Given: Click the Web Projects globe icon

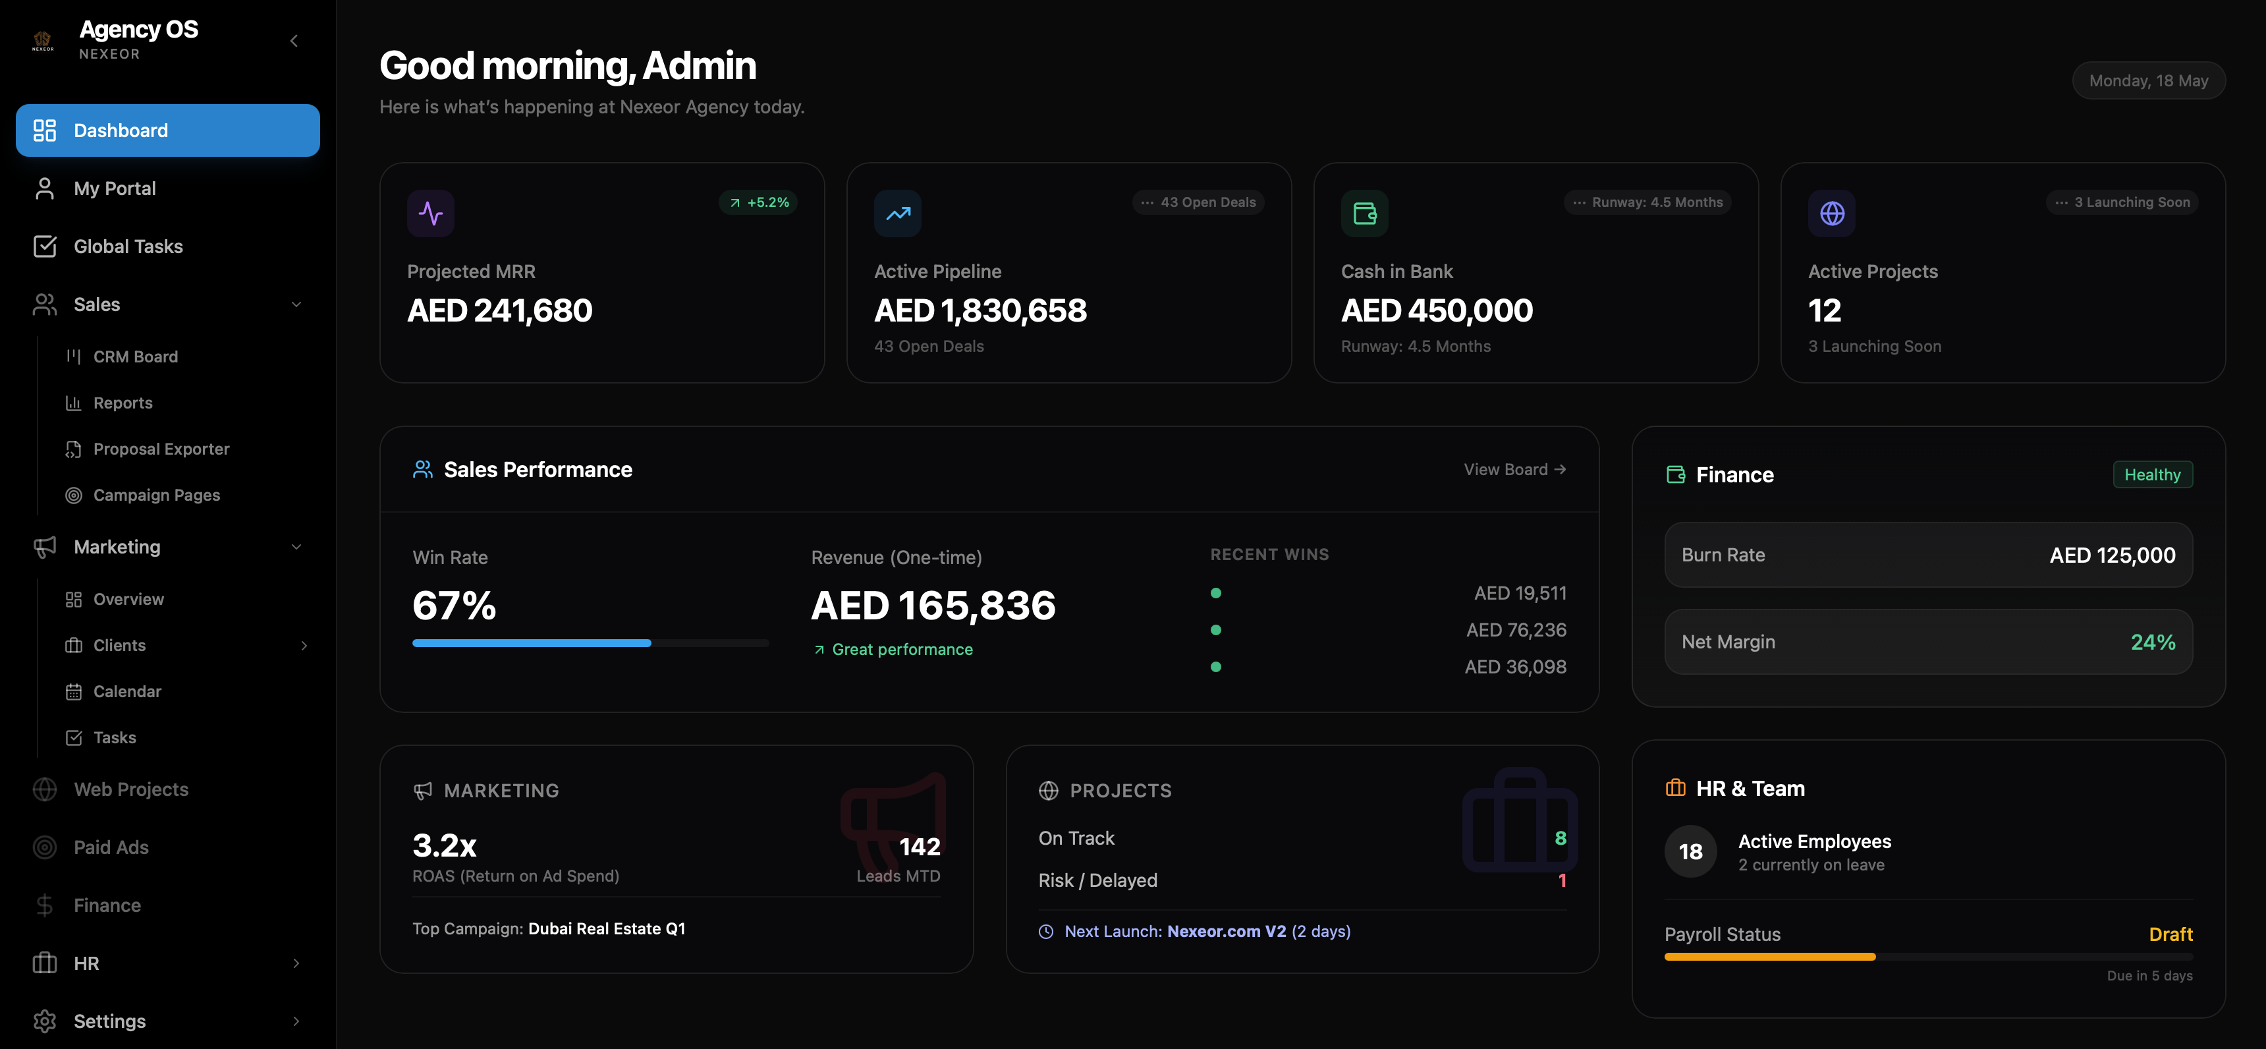Looking at the screenshot, I should pos(44,789).
